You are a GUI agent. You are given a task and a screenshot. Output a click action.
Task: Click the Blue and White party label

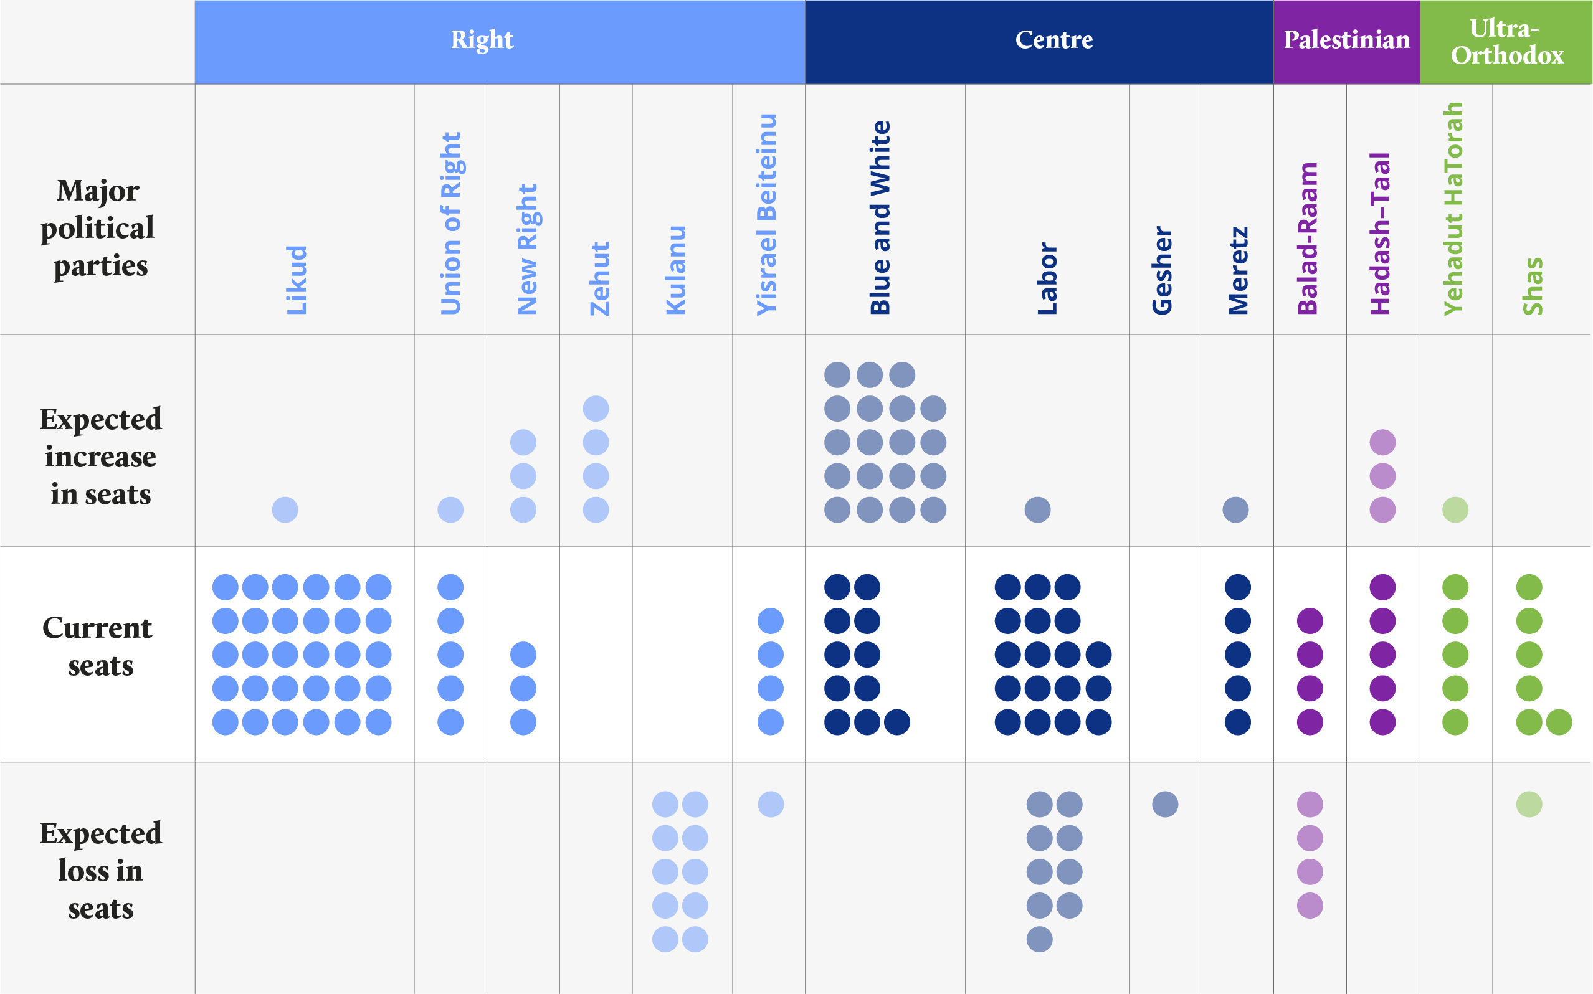[x=880, y=218]
